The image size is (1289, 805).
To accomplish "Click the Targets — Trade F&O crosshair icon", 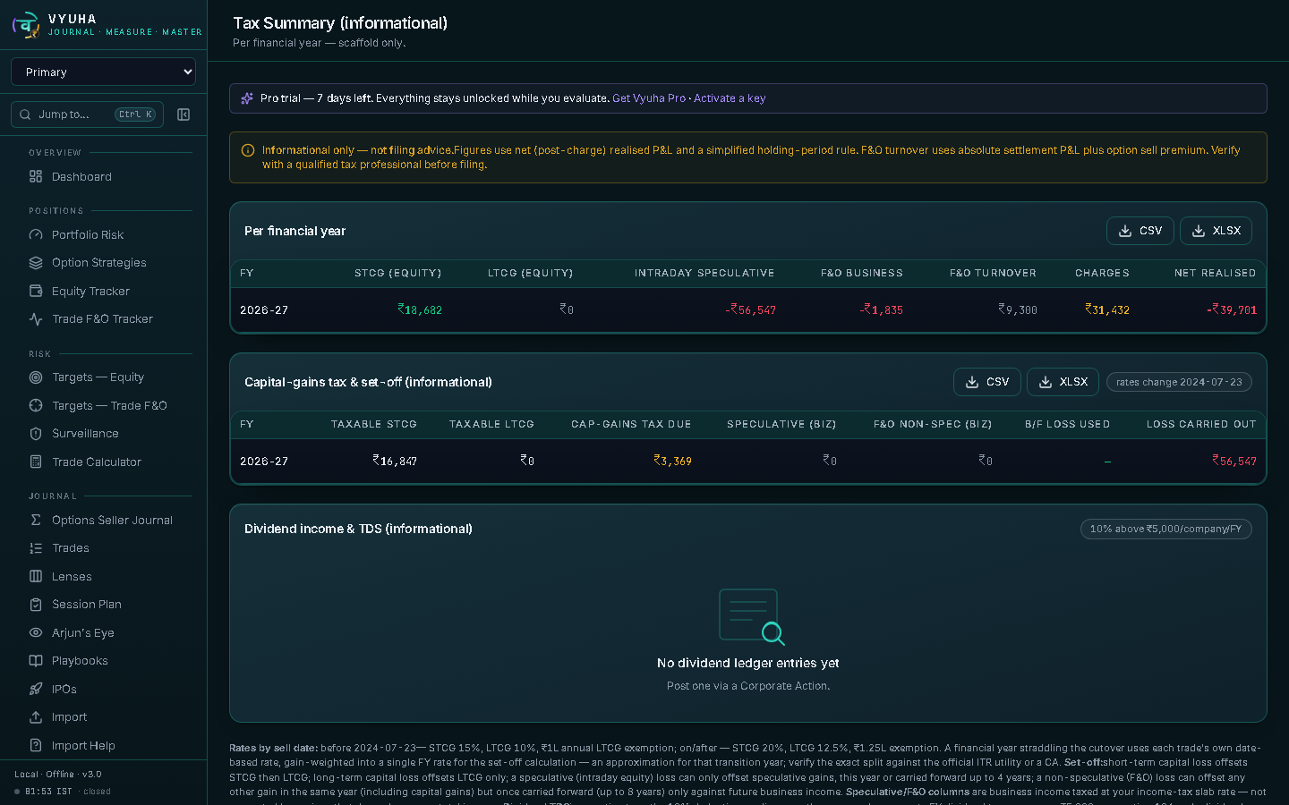I will tap(36, 406).
